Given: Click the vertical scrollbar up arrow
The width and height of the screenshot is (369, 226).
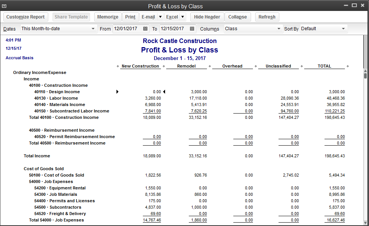Looking at the screenshot, I should pos(365,71).
